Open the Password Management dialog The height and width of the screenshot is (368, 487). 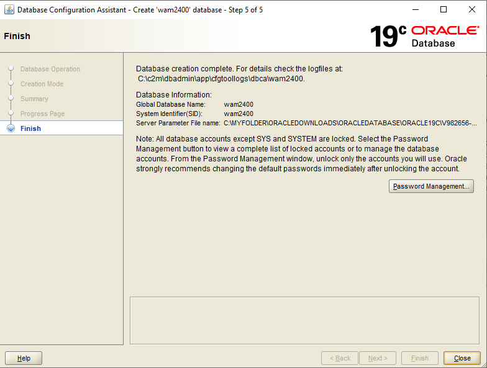pos(431,186)
